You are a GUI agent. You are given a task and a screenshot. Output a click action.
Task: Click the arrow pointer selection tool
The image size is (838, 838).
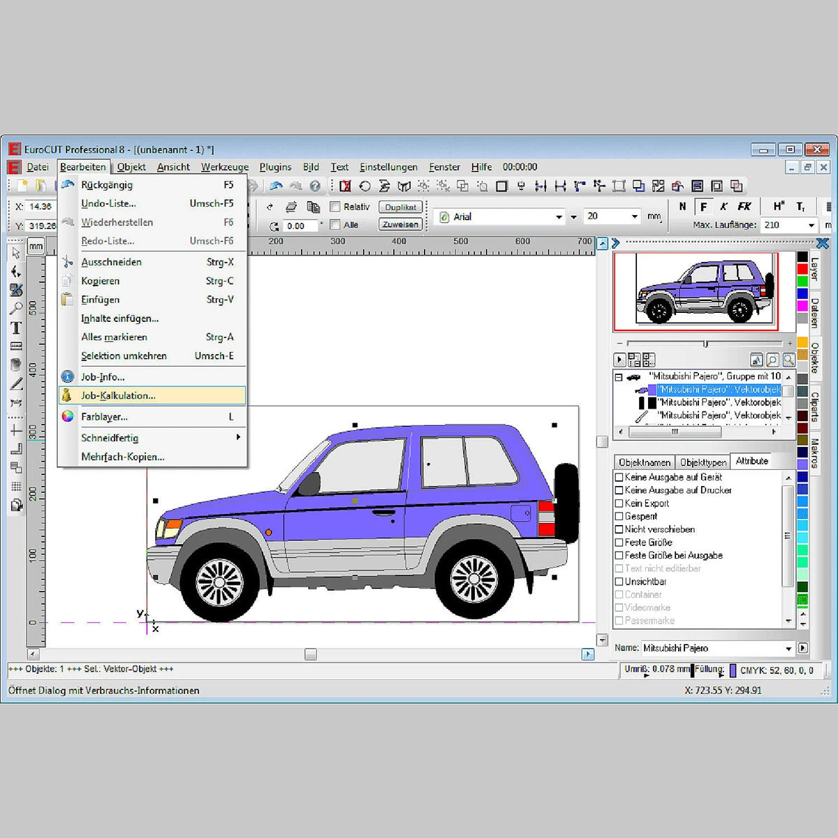[16, 253]
